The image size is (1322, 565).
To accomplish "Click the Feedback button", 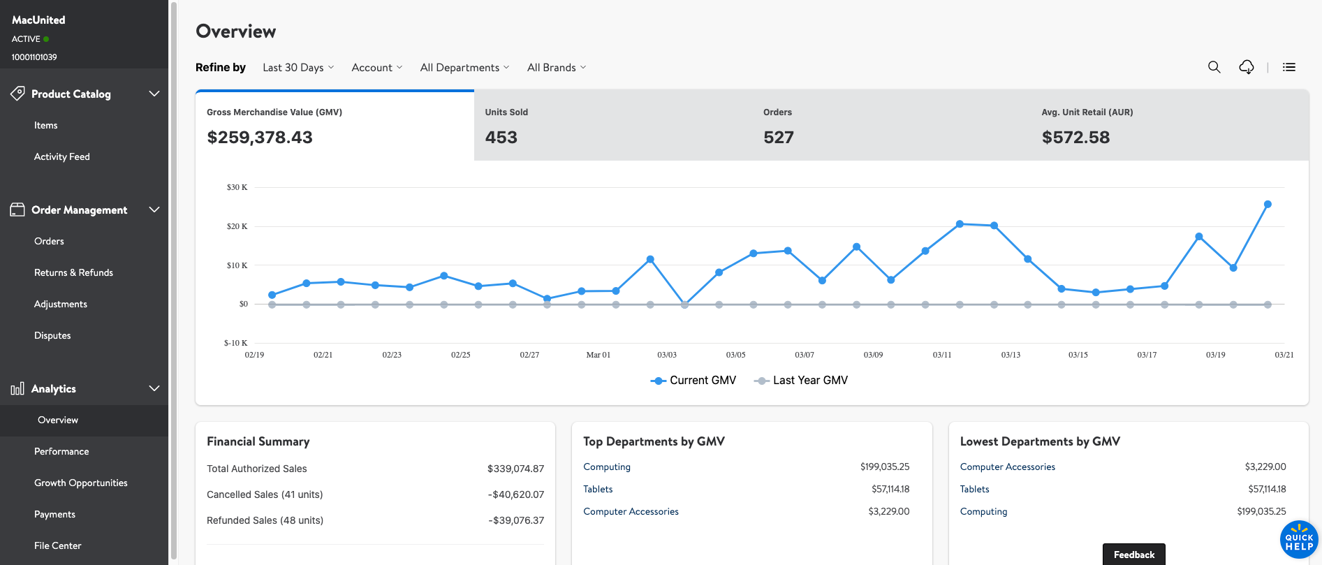I will click(x=1134, y=555).
